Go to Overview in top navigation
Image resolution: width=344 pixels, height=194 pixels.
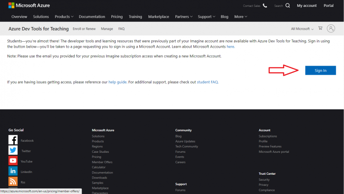[x=19, y=17]
